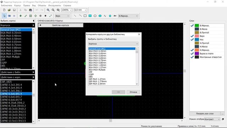This screenshot has height=128, width=227.
Task: Open the Контраст display mode dropdown
Action: coord(212,119)
